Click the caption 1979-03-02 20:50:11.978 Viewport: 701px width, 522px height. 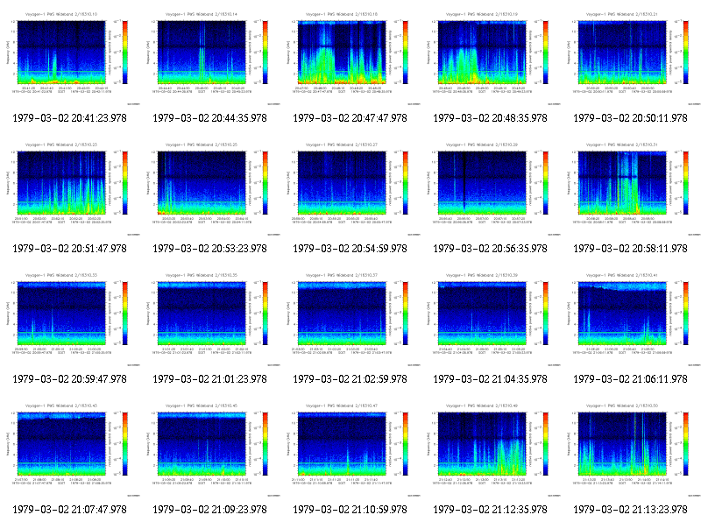click(x=631, y=118)
